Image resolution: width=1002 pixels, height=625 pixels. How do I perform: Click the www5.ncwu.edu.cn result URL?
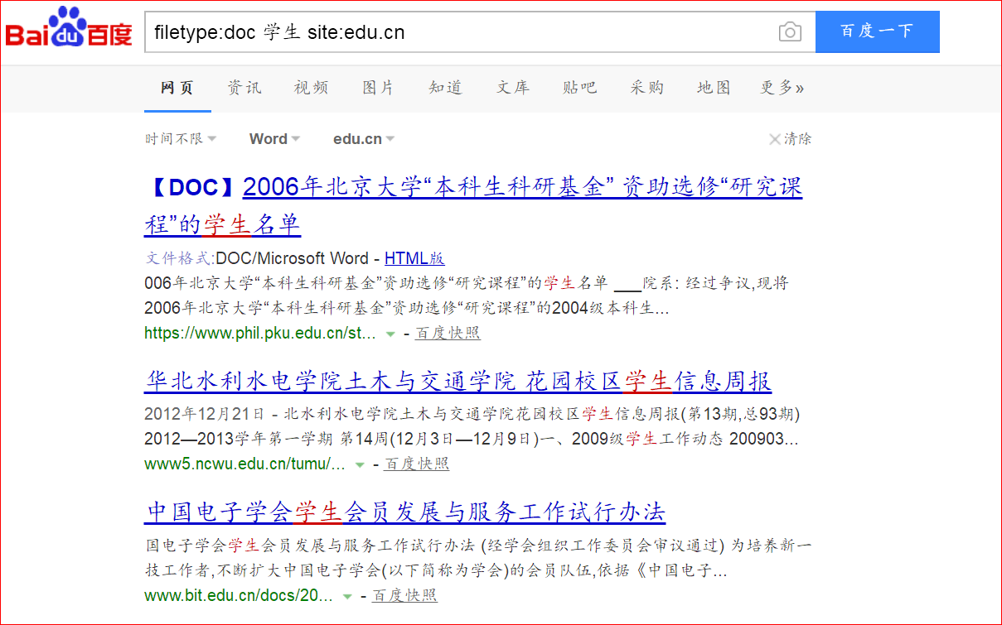(x=244, y=464)
